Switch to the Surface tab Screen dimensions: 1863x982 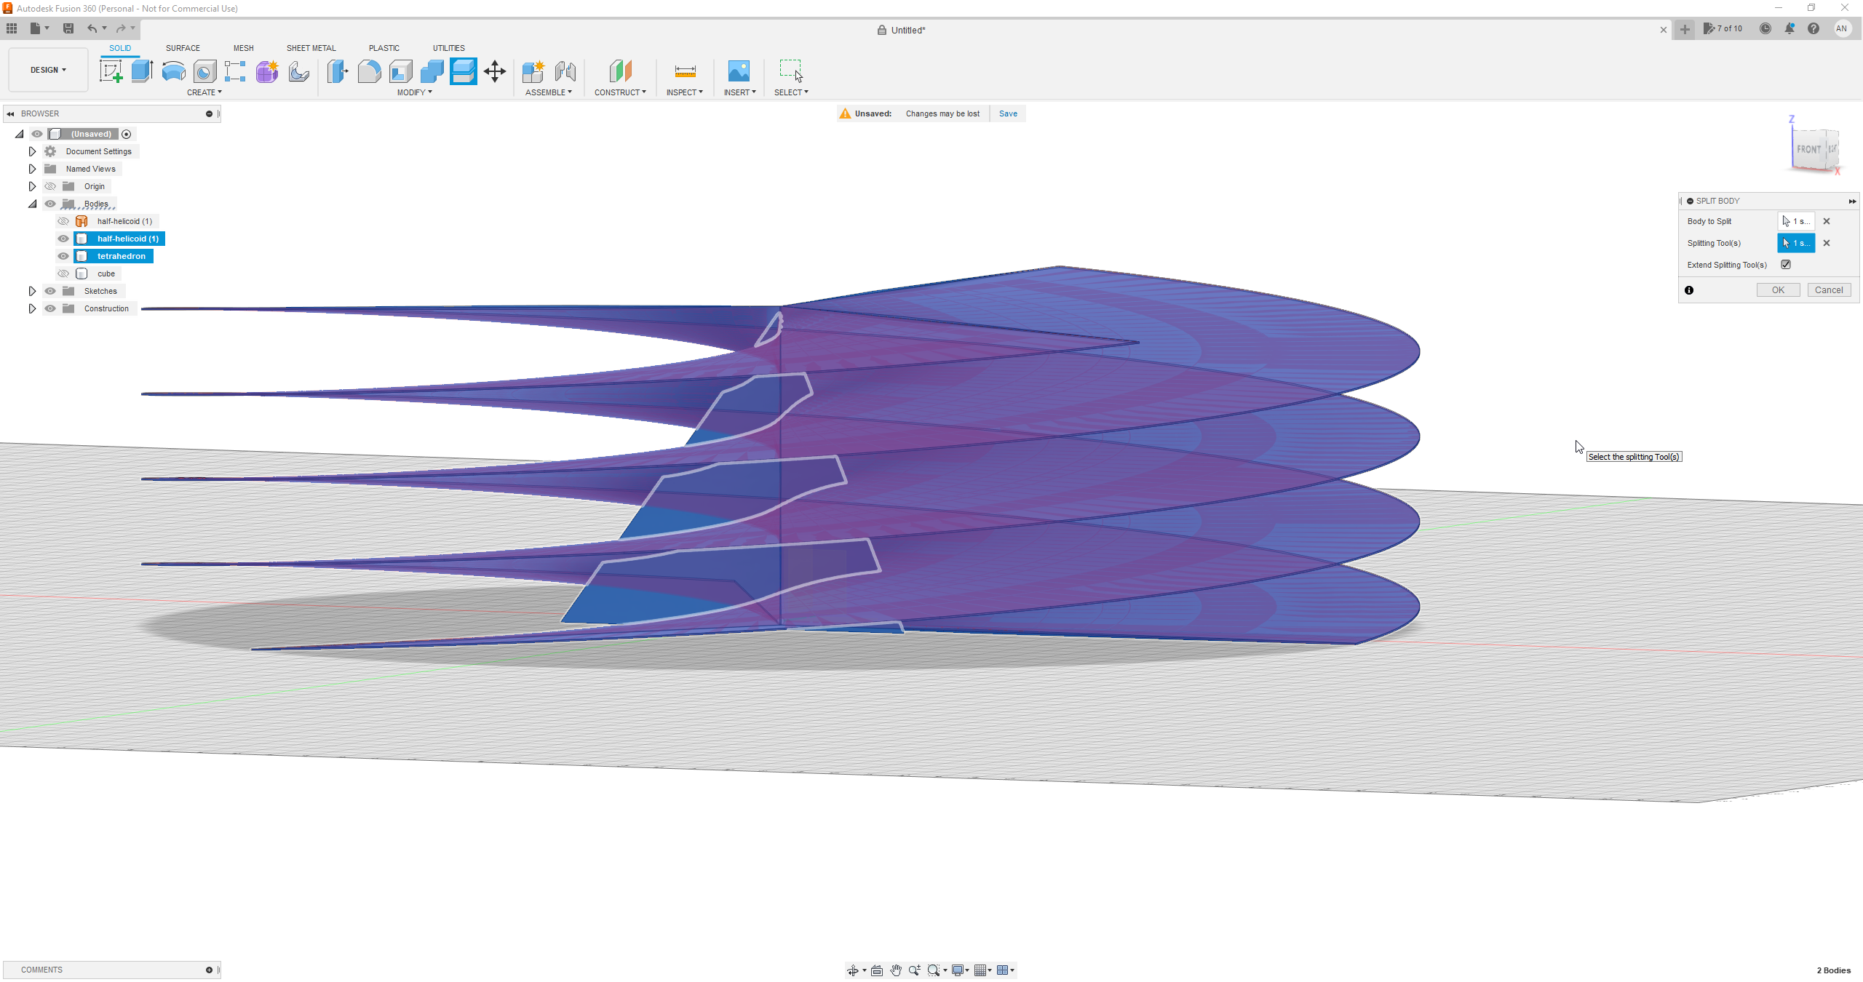183,47
